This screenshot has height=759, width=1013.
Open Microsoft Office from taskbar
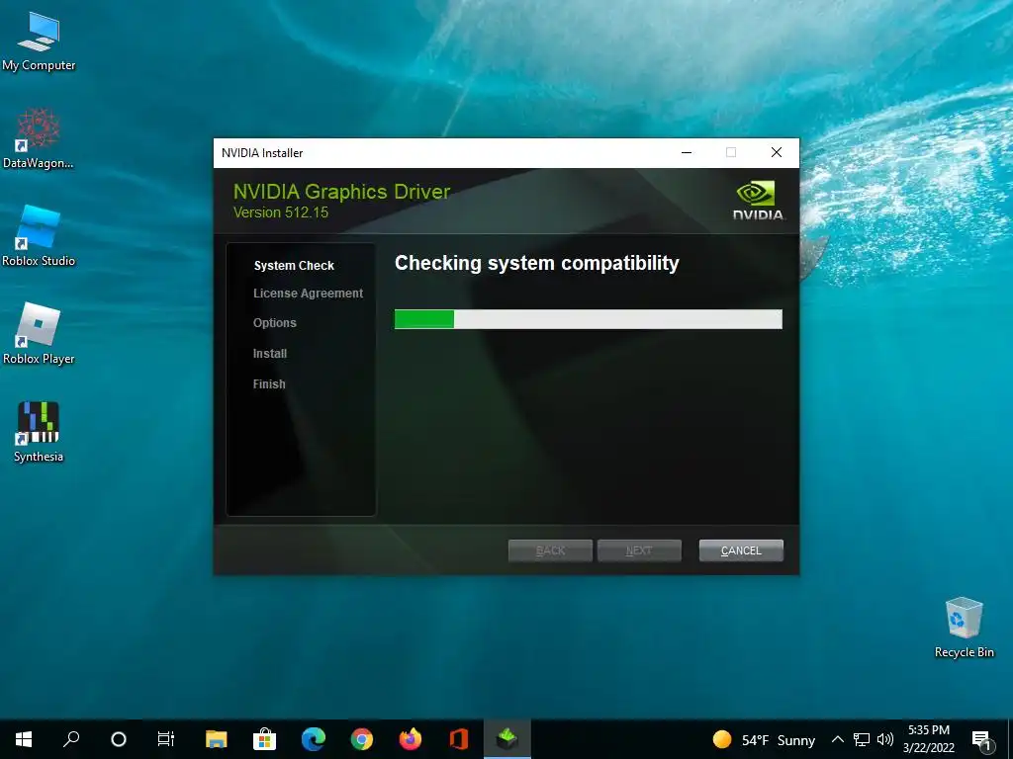coord(459,739)
